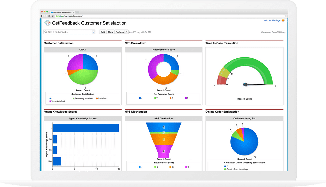
Task: Click the orange segment of the NPS donut
Action: (x=165, y=79)
